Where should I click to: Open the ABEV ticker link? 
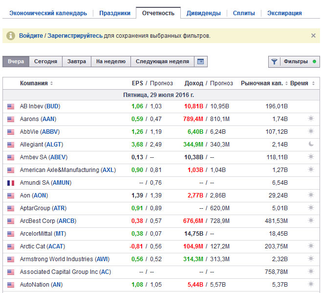pos(58,157)
